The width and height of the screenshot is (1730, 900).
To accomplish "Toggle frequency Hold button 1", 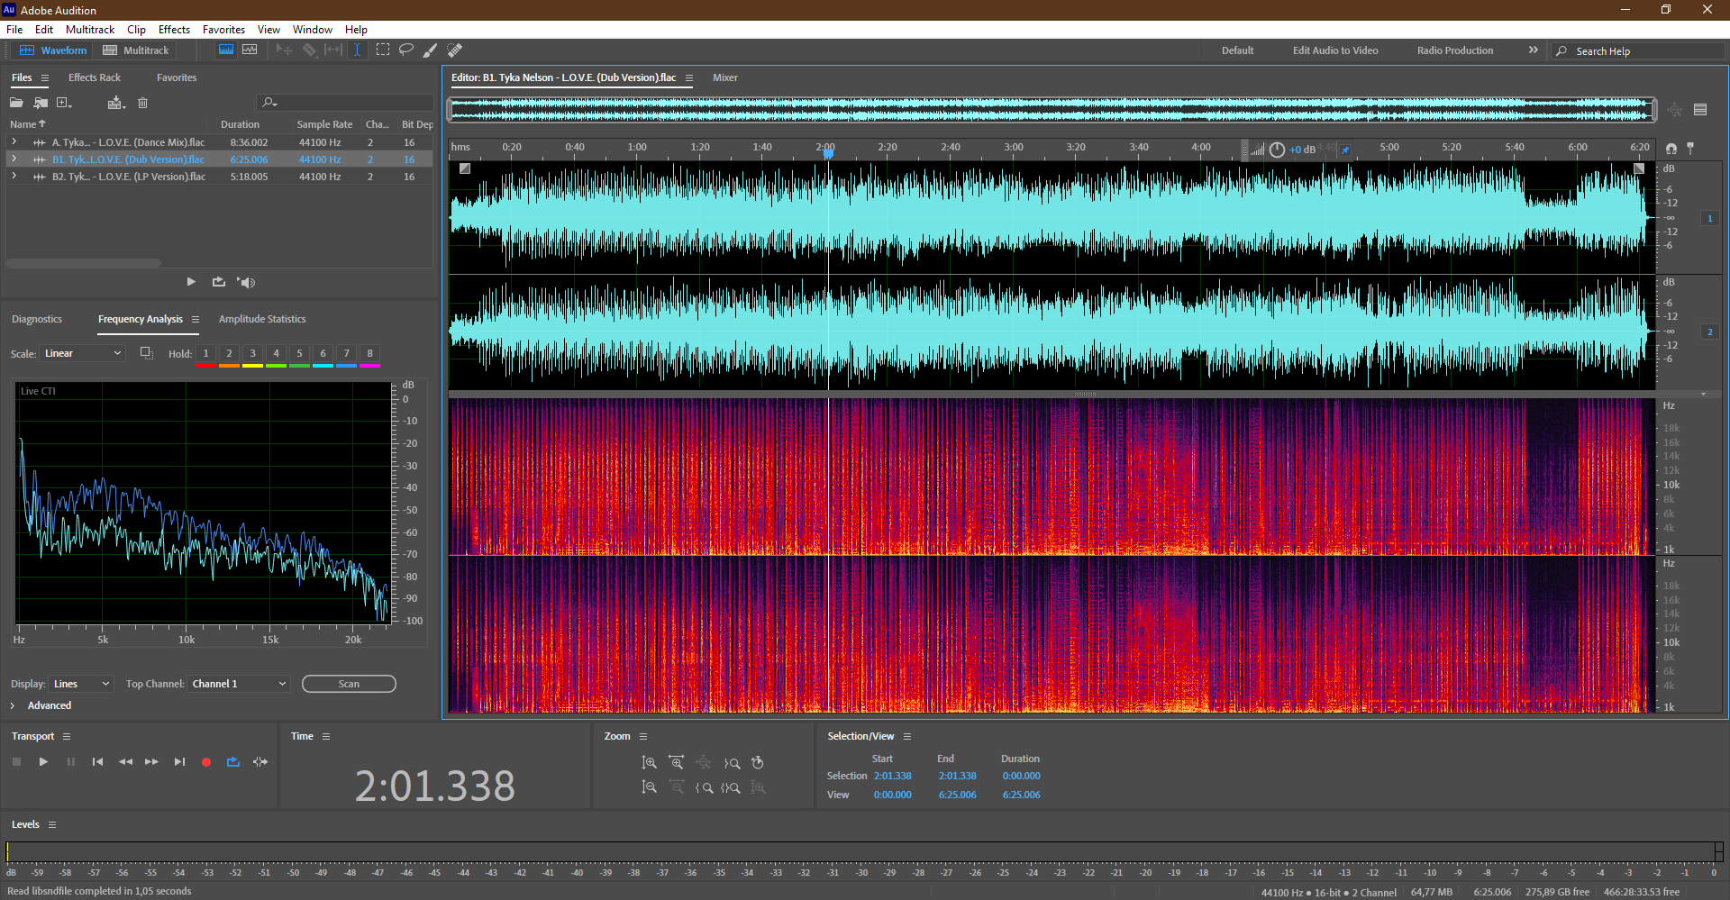I will tap(205, 353).
